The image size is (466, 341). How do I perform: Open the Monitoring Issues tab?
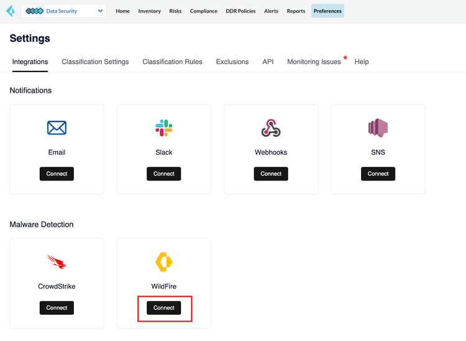[x=314, y=62]
